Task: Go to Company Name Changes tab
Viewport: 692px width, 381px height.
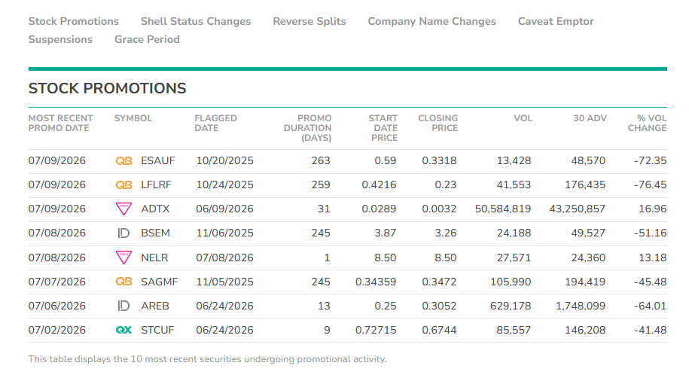Action: coord(432,21)
